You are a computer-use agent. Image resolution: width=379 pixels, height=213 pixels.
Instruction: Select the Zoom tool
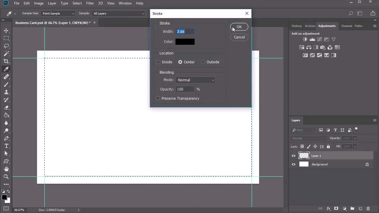(x=6, y=177)
